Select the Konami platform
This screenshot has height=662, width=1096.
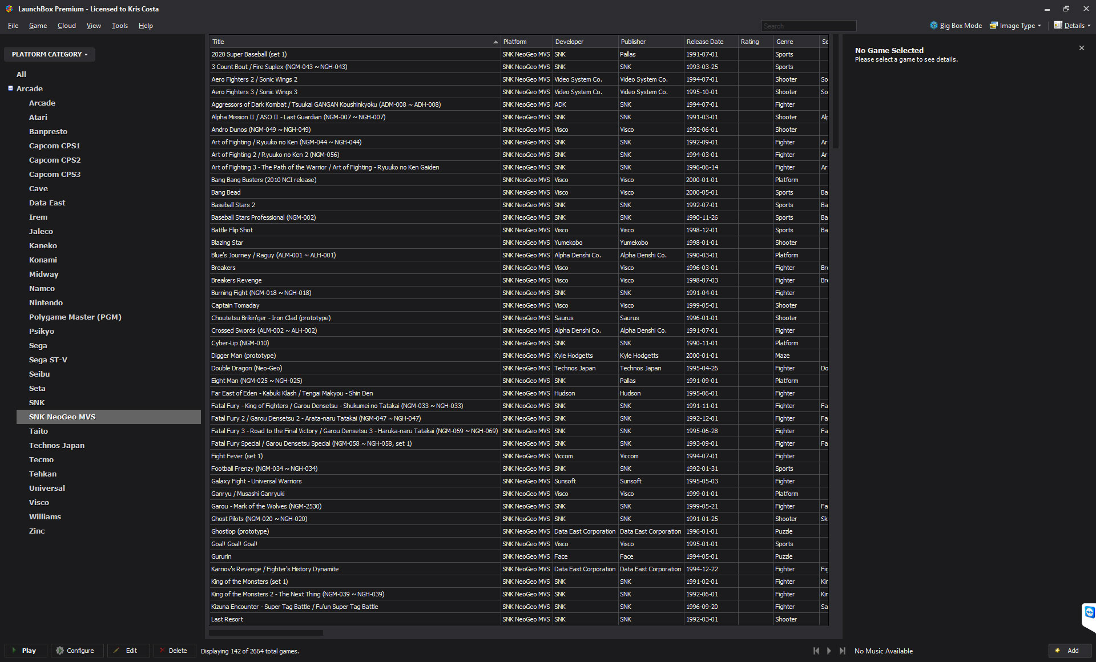[43, 260]
